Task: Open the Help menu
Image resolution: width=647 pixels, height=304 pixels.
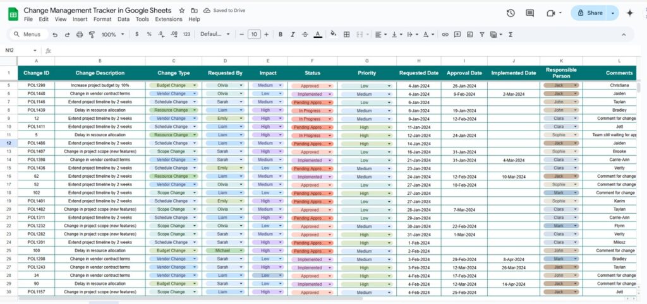Action: click(195, 20)
